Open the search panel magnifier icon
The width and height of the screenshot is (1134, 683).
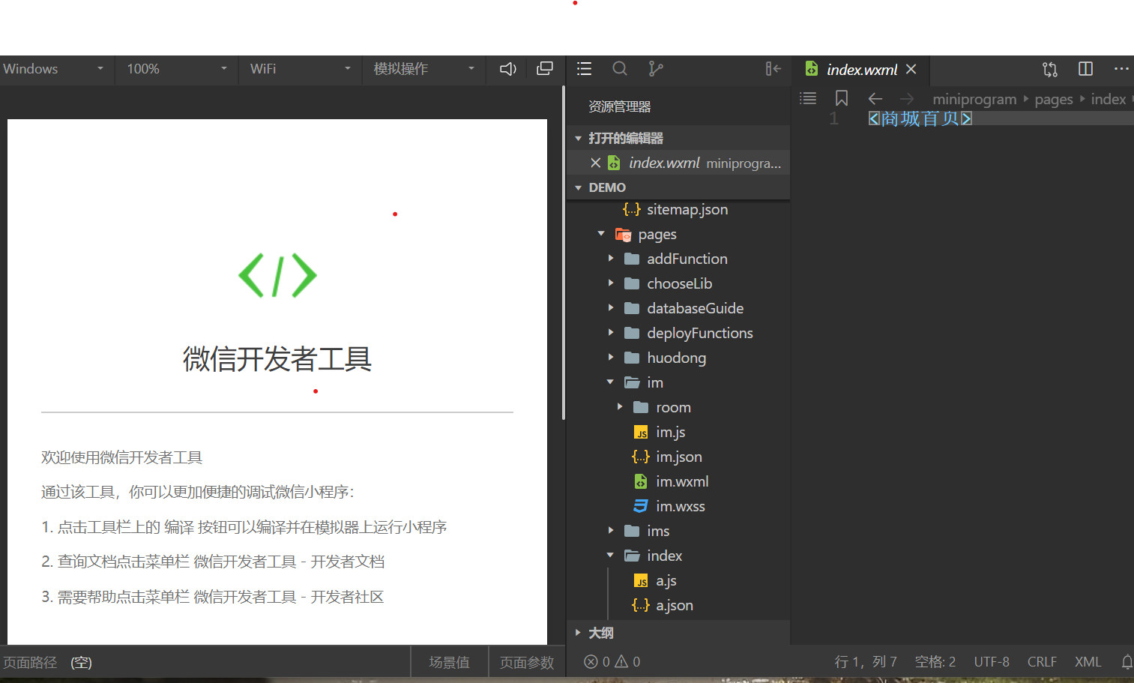pyautogui.click(x=620, y=69)
